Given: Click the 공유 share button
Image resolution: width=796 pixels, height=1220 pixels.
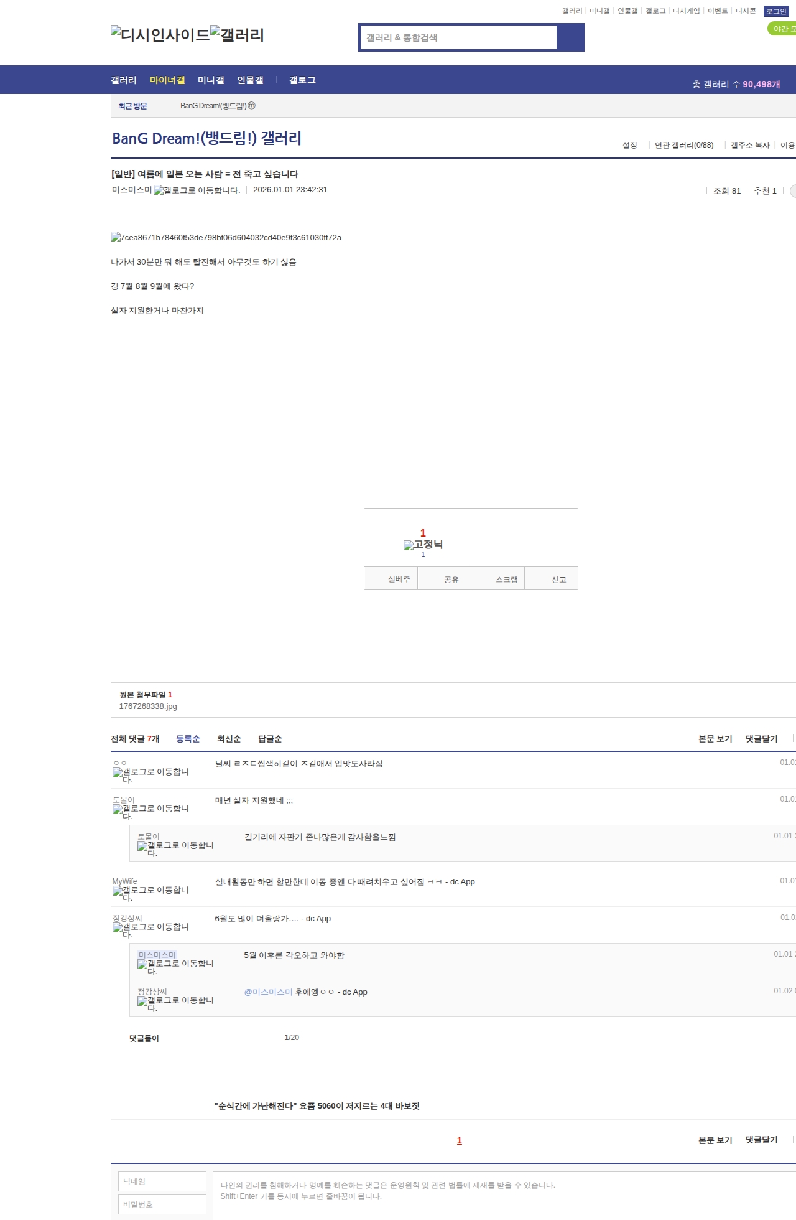Looking at the screenshot, I should pyautogui.click(x=445, y=579).
